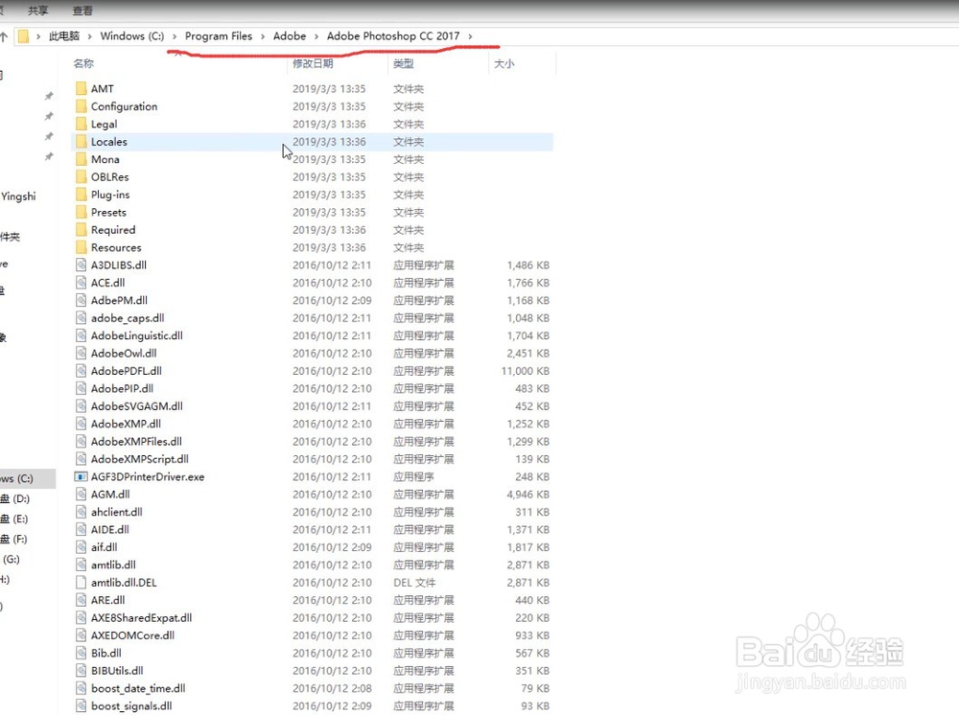Select boost_signals.dll file name
Viewport: 959px width, 715px height.
pyautogui.click(x=131, y=706)
